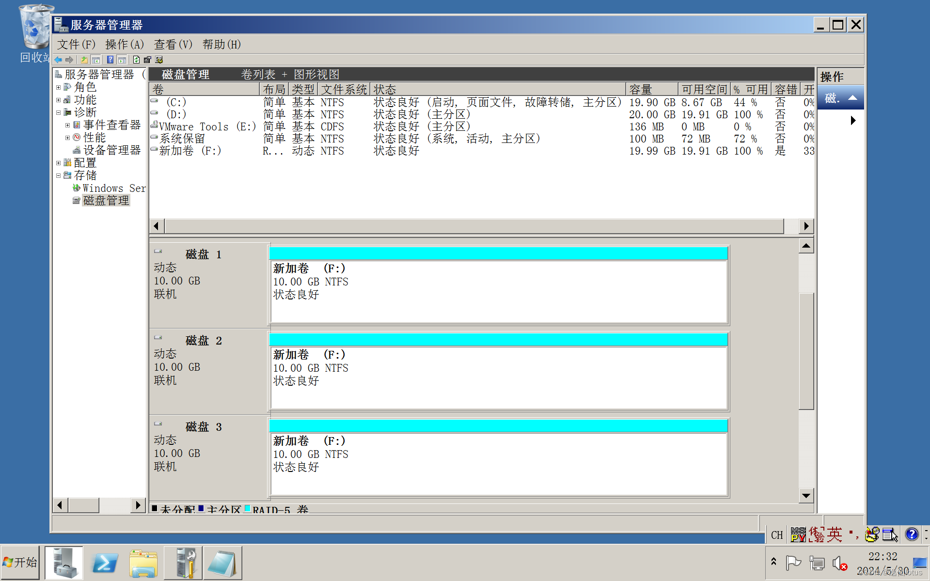The image size is (930, 581).
Task: Sort by the 状态 column header
Action: [x=498, y=90]
